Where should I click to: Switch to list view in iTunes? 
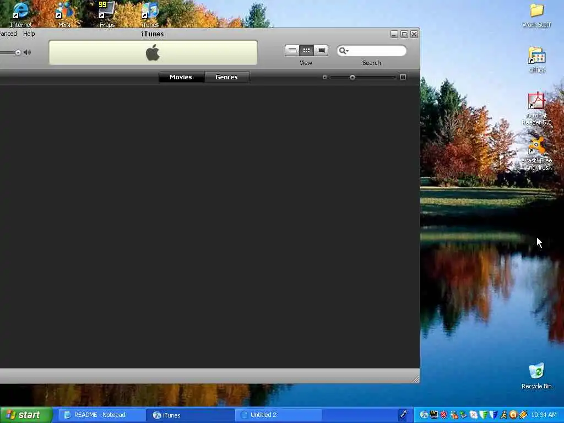click(x=292, y=50)
